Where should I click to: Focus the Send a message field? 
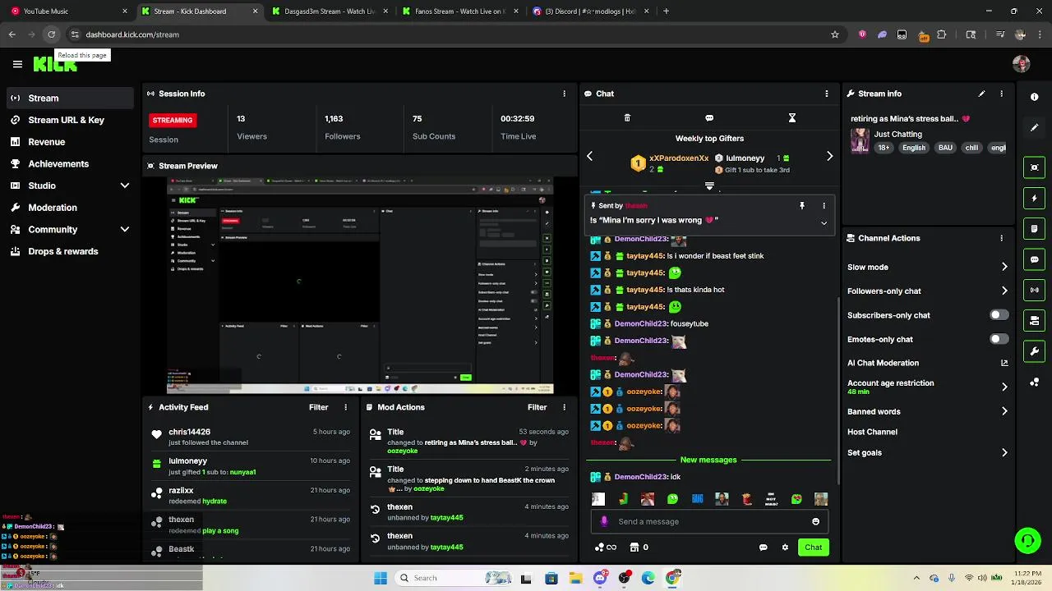tap(711, 521)
